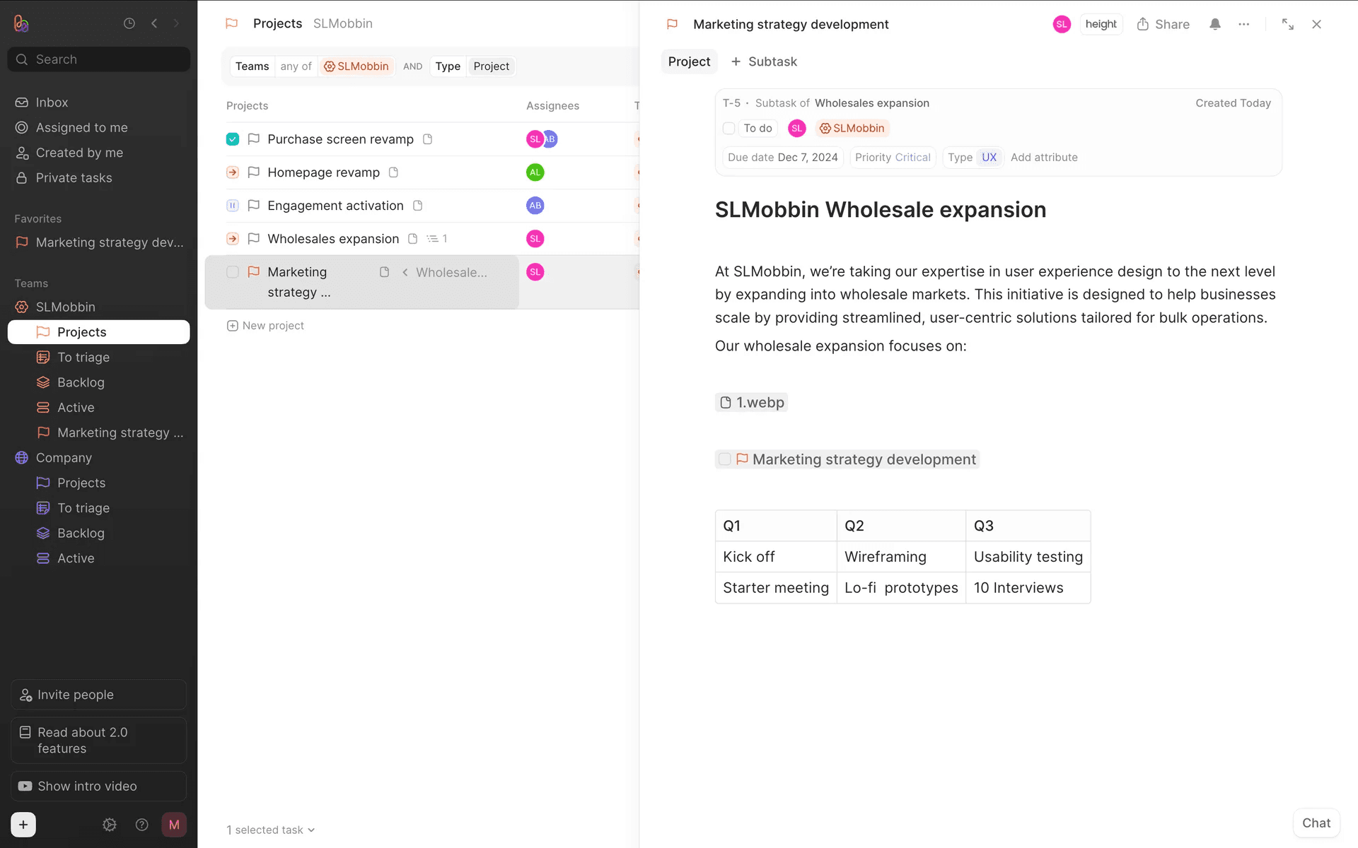Open the Due date Dec 7, 2024 picker
Screen dimensions: 1358x848
[782, 158]
